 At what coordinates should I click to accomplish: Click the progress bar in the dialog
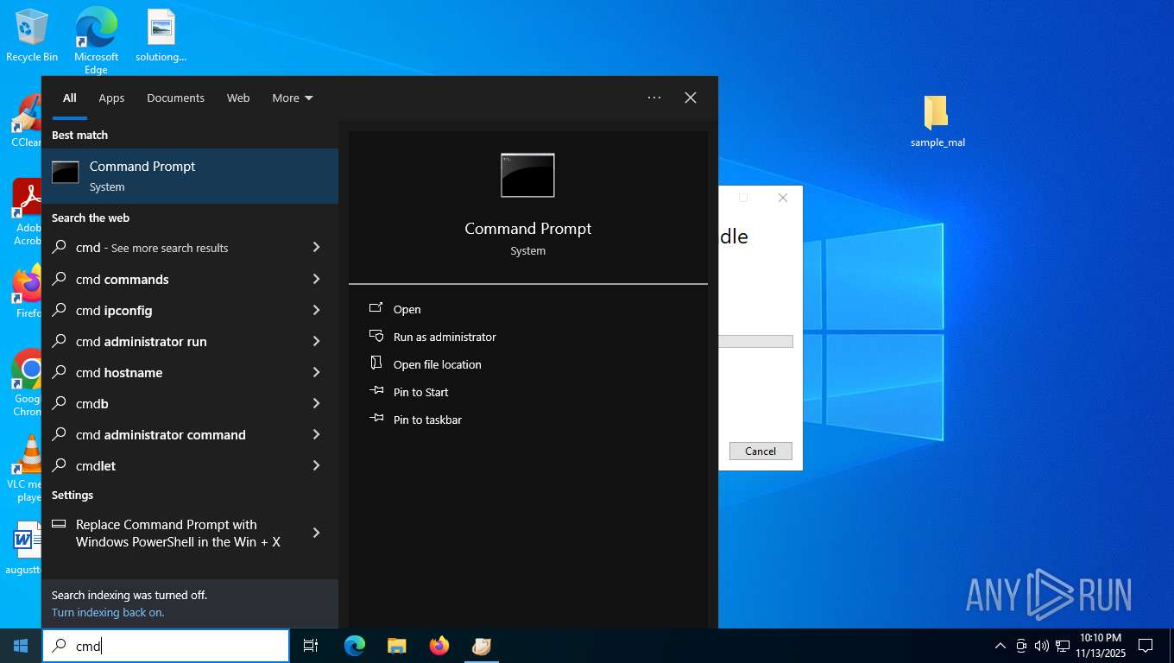point(755,342)
